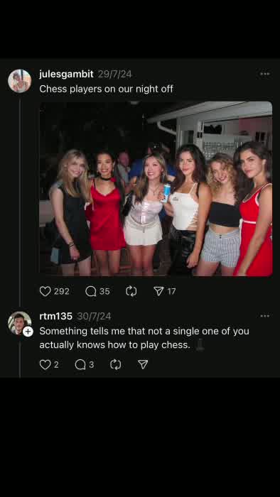
Task: Open the rtm135 username link
Action: 56,316
